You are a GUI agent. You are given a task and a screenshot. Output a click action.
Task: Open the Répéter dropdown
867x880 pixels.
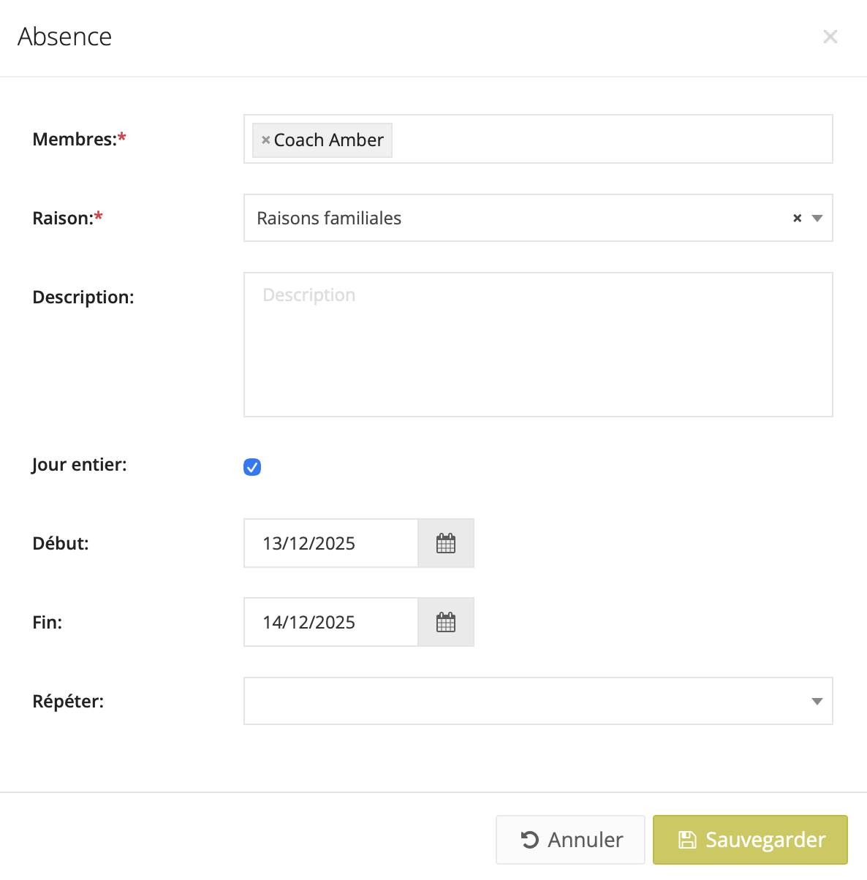[537, 701]
